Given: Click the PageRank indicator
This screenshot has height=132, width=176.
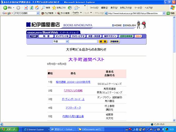Looking at the screenshot, I should pos(76,13).
